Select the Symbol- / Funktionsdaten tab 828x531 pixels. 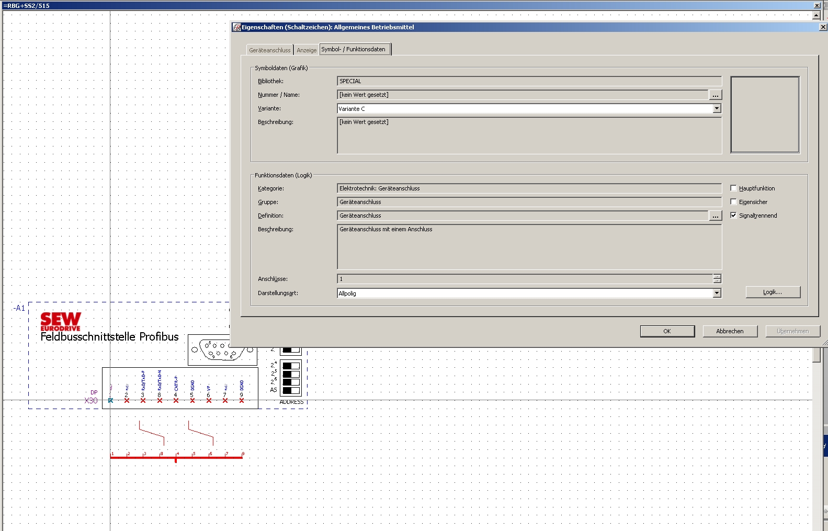[x=355, y=49]
